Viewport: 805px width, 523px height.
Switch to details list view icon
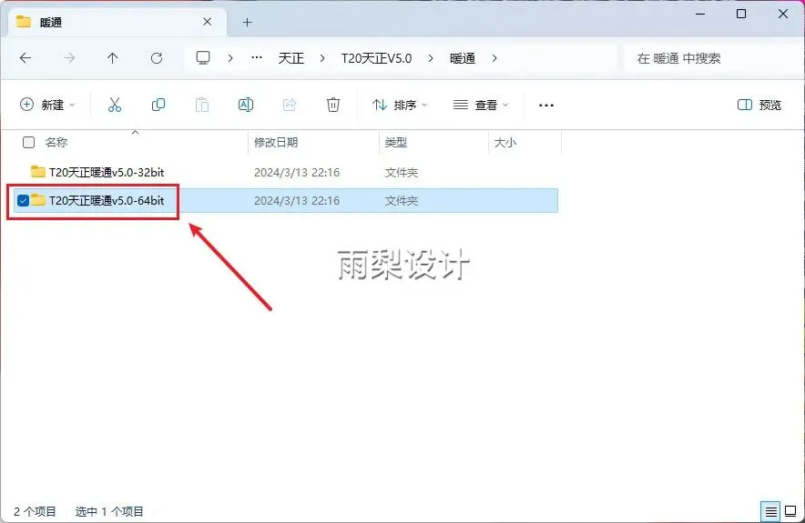770,511
